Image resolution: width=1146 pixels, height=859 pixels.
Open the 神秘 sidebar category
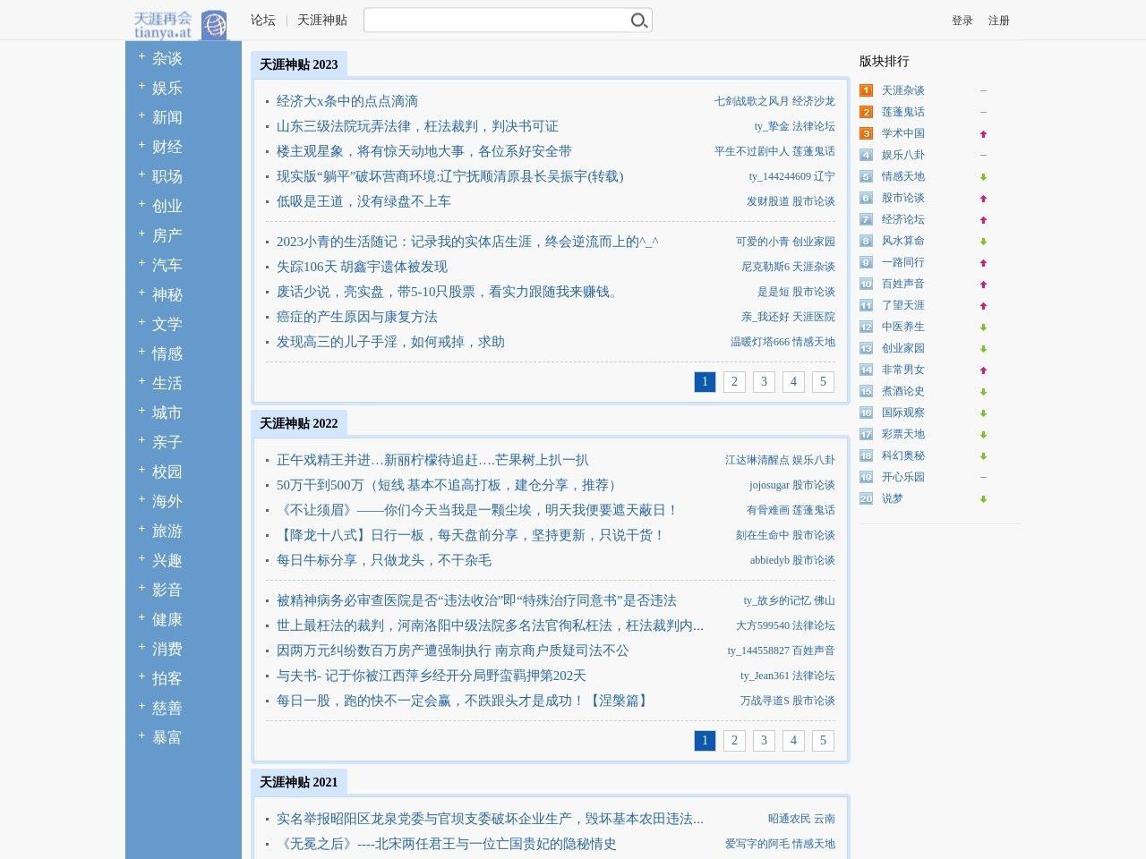coord(167,294)
